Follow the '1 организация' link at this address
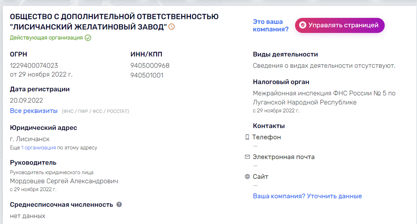Screen dimensions: 417x224 click(x=38, y=148)
